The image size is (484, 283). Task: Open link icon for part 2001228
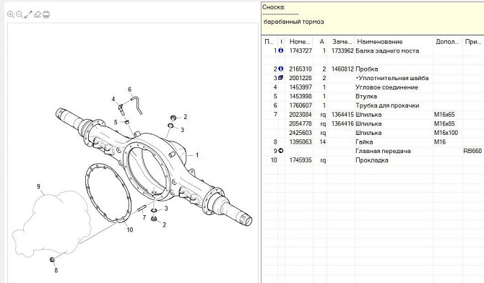tap(280, 78)
